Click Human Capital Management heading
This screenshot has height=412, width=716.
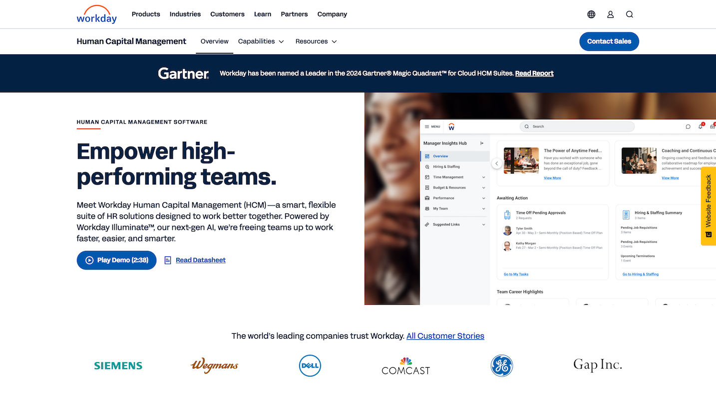131,41
